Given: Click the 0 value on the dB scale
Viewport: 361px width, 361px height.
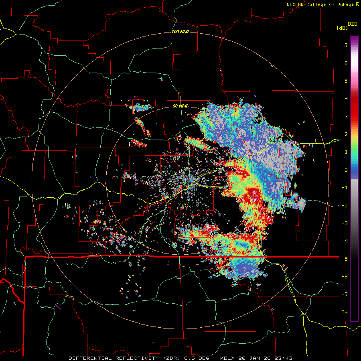Looking at the screenshot, I should click(x=346, y=170).
